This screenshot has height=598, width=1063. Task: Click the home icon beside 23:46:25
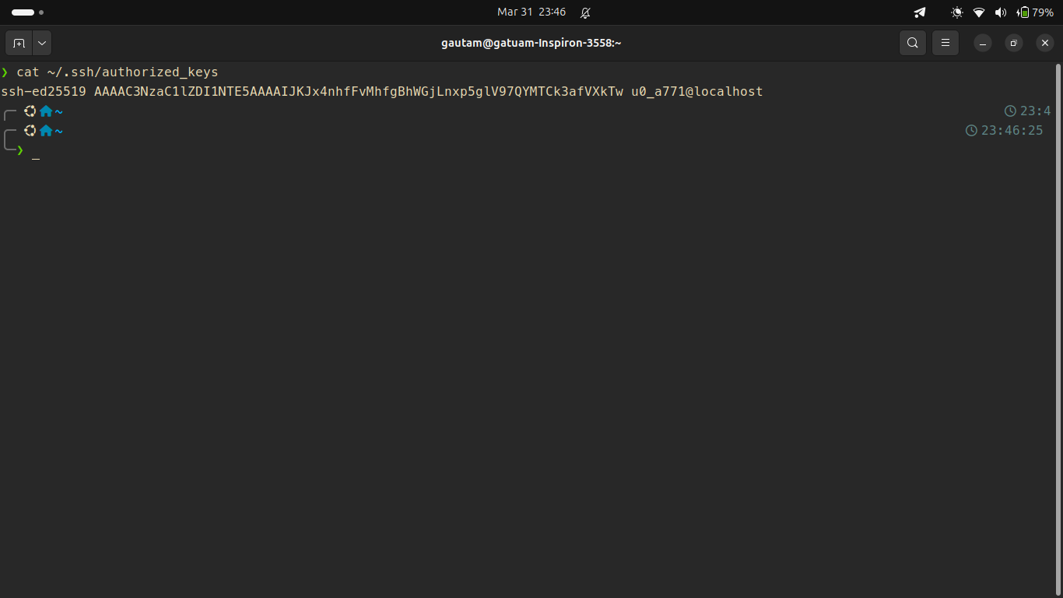[46, 131]
